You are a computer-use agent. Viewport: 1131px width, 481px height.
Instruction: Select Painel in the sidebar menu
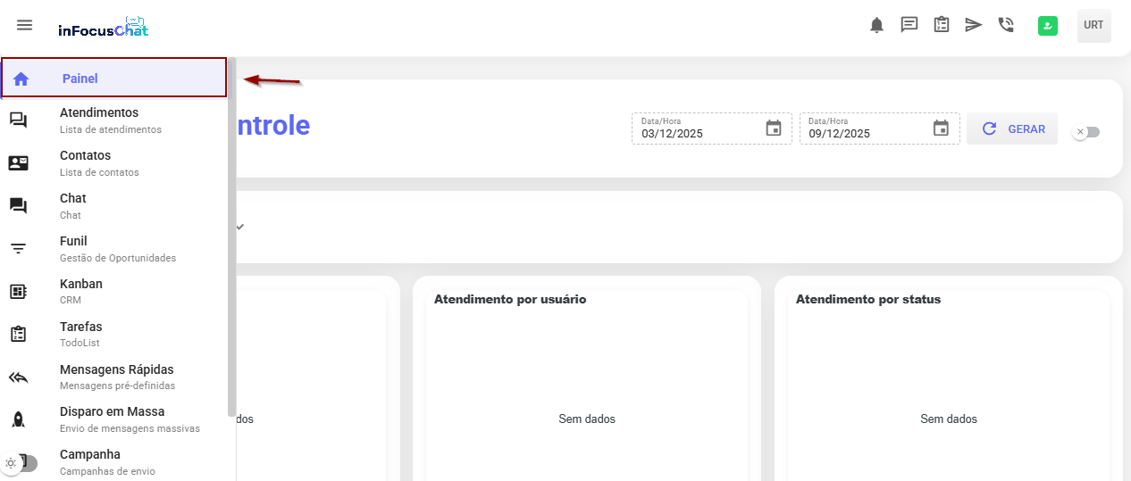(x=80, y=79)
